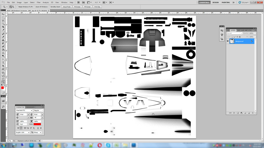Image resolution: width=264 pixels, height=148 pixels.
Task: Select the Pen tool
Action: click(3, 60)
